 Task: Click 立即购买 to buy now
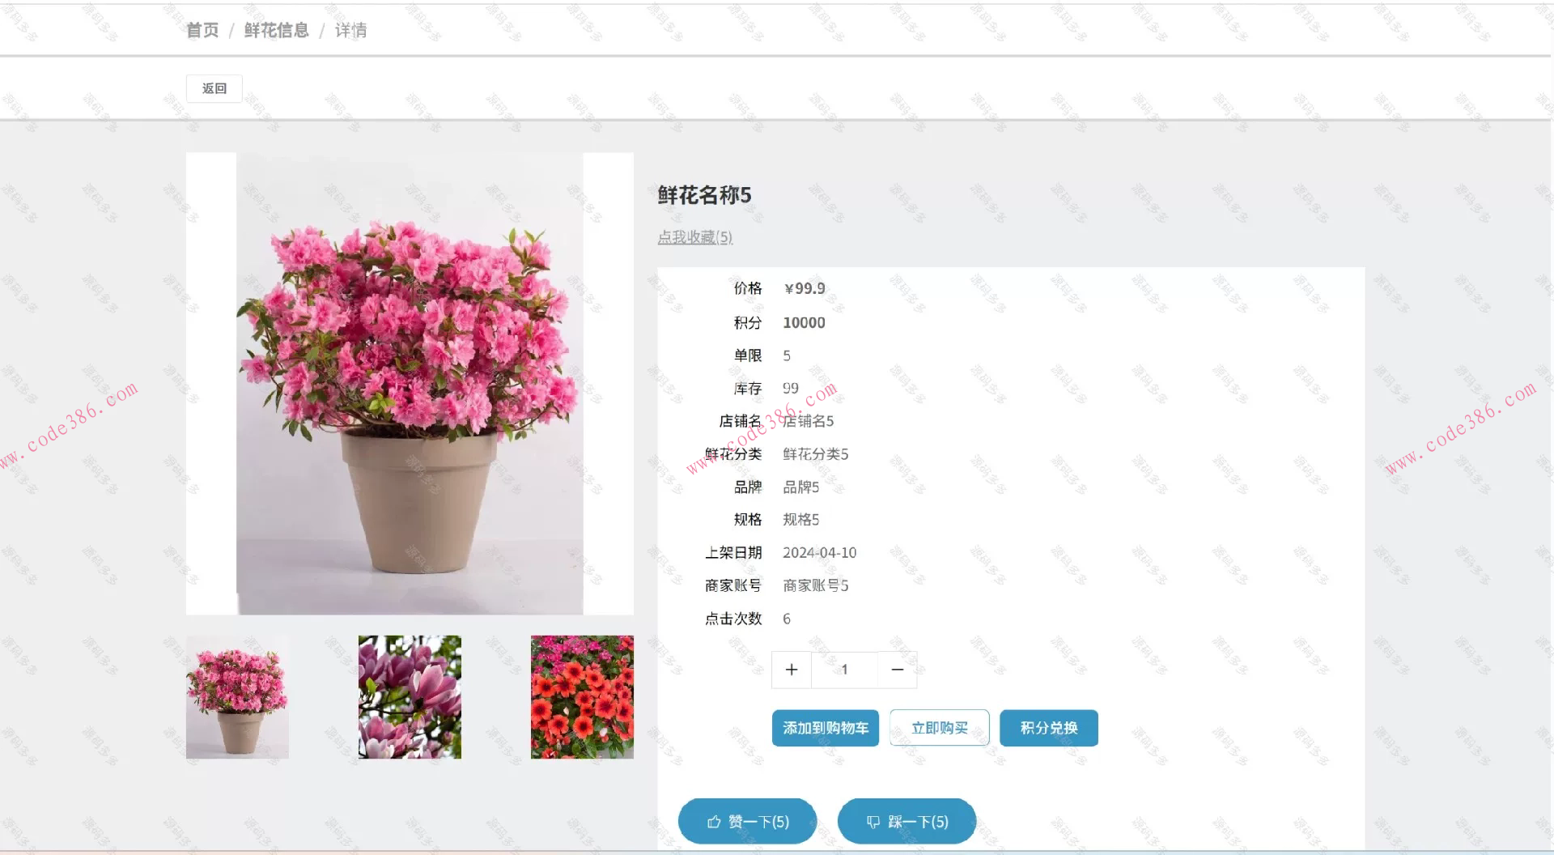(x=939, y=728)
